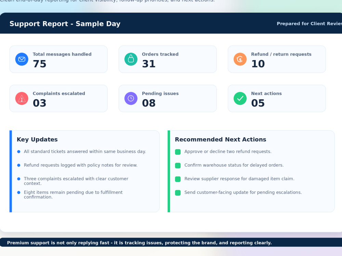Click the Confirm warehouse status for delayed orders text
This screenshot has width=342, height=256.
[x=234, y=165]
